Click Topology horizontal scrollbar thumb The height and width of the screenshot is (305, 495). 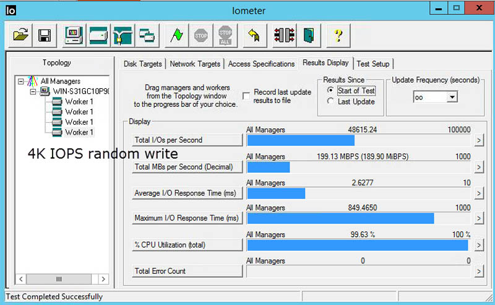[59, 279]
